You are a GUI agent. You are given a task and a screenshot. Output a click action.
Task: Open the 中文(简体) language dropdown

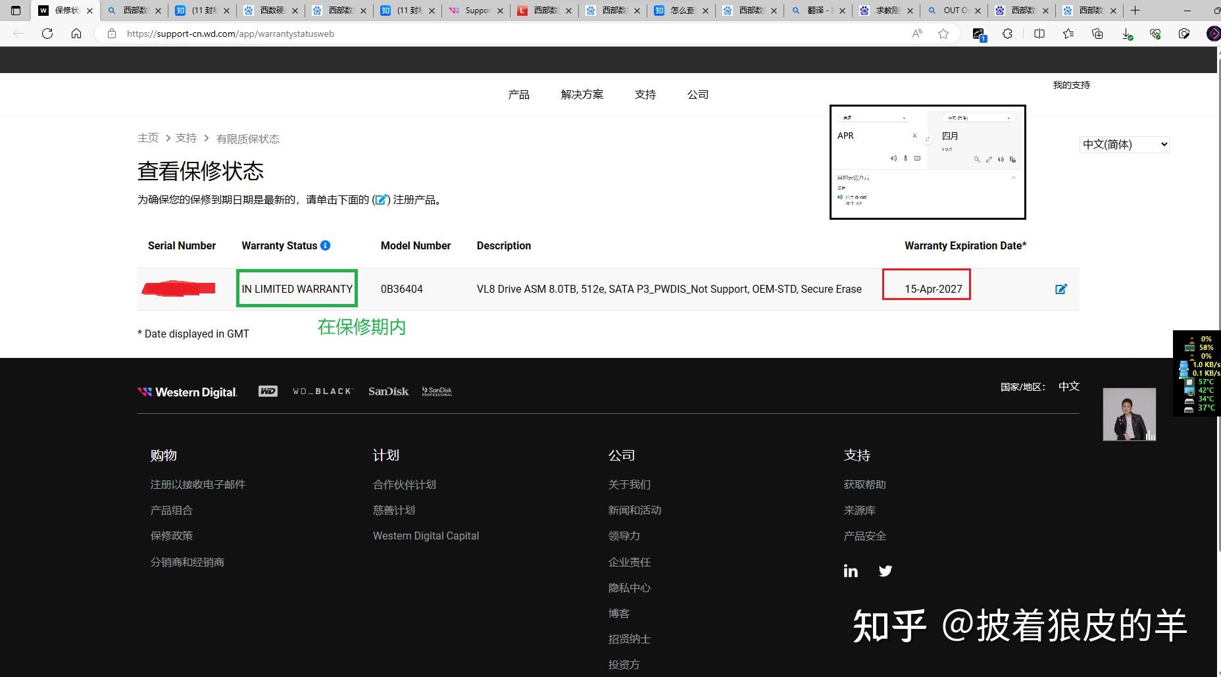[x=1124, y=144]
